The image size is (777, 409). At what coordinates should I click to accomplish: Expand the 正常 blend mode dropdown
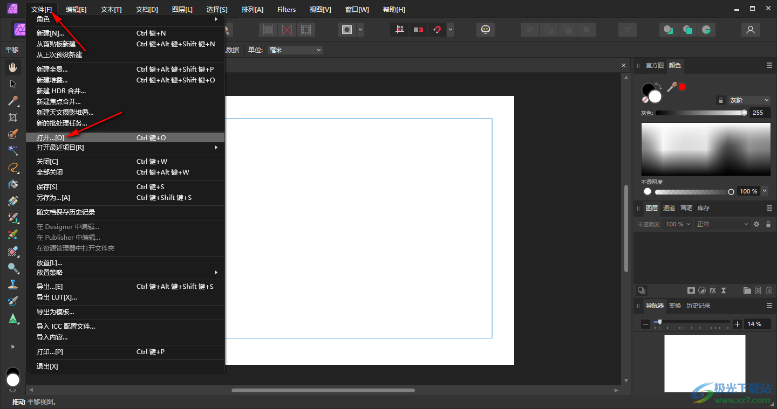pos(722,224)
